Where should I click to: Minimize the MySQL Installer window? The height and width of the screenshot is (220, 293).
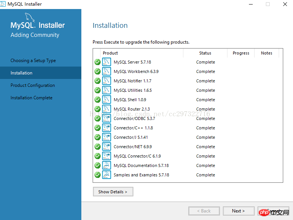click(x=251, y=4)
